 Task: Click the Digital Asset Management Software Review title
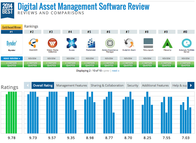[x=84, y=6]
